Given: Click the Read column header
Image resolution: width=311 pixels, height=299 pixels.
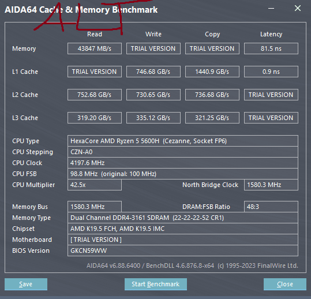Looking at the screenshot, I should click(95, 34).
